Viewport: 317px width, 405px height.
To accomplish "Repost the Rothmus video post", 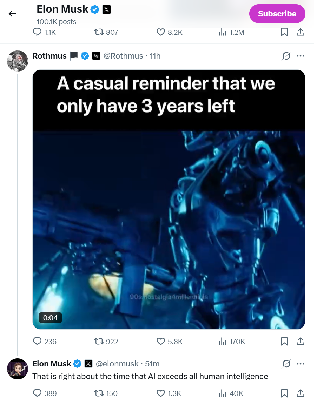I will [99, 341].
